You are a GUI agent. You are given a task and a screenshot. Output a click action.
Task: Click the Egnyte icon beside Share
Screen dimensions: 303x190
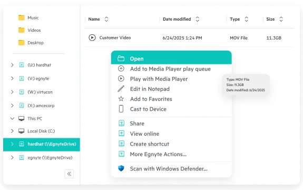pyautogui.click(x=121, y=123)
